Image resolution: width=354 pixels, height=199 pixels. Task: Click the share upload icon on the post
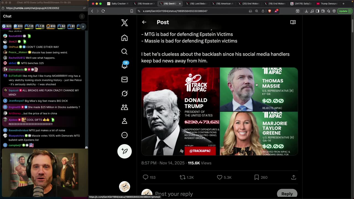click(x=294, y=177)
